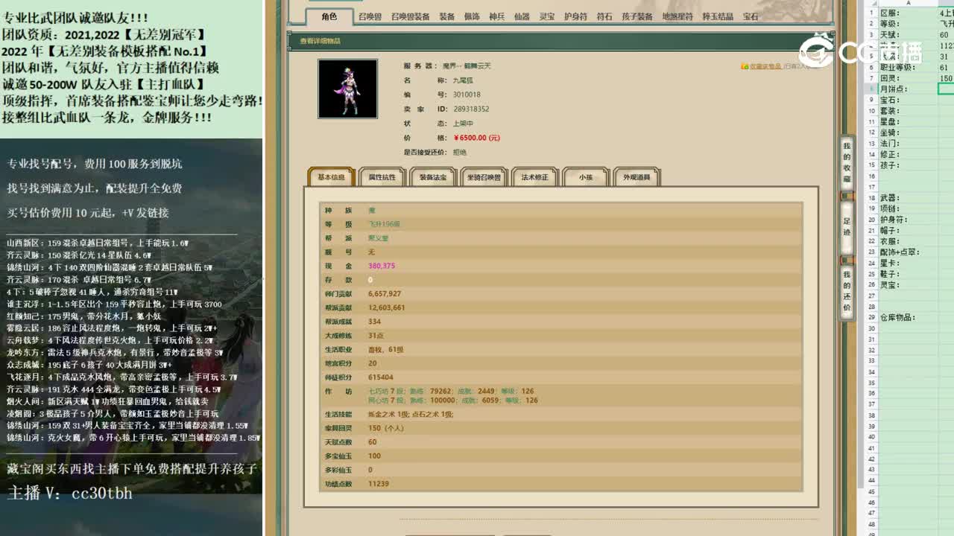Open the 坐骑召唤兽 sub-tab

pos(484,176)
